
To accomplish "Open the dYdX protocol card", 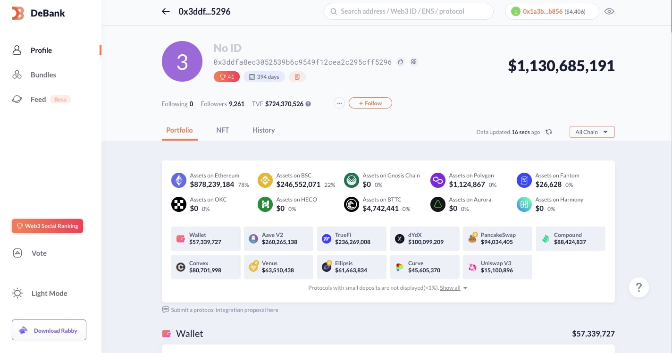I will [425, 238].
